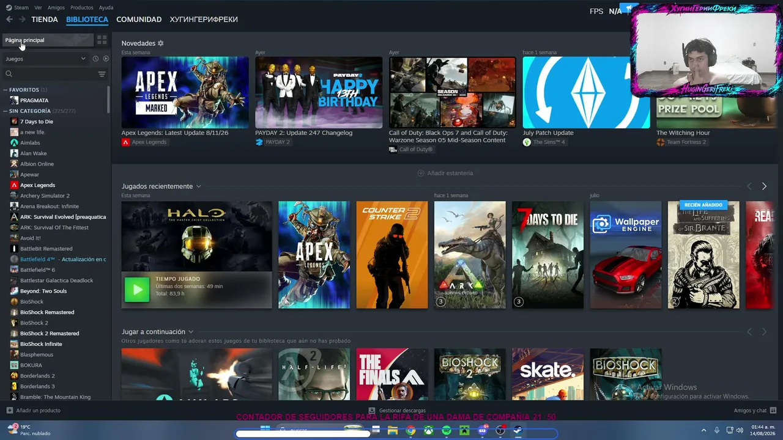The image size is (783, 440).
Task: Collapse the FAVORITOS category
Action: coord(6,90)
